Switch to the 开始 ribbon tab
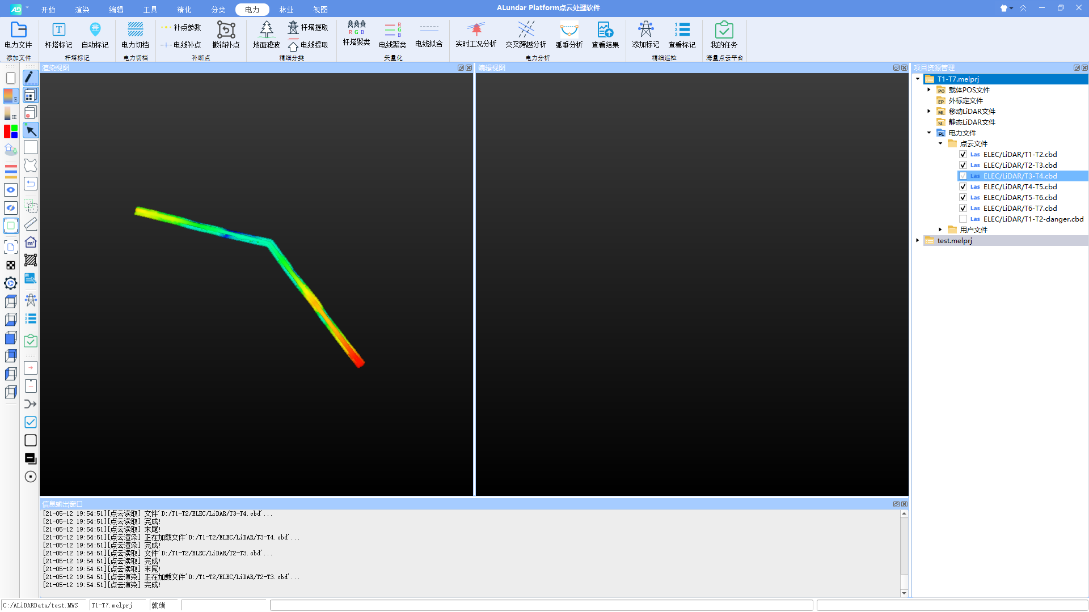Image resolution: width=1089 pixels, height=612 pixels. pos(48,10)
